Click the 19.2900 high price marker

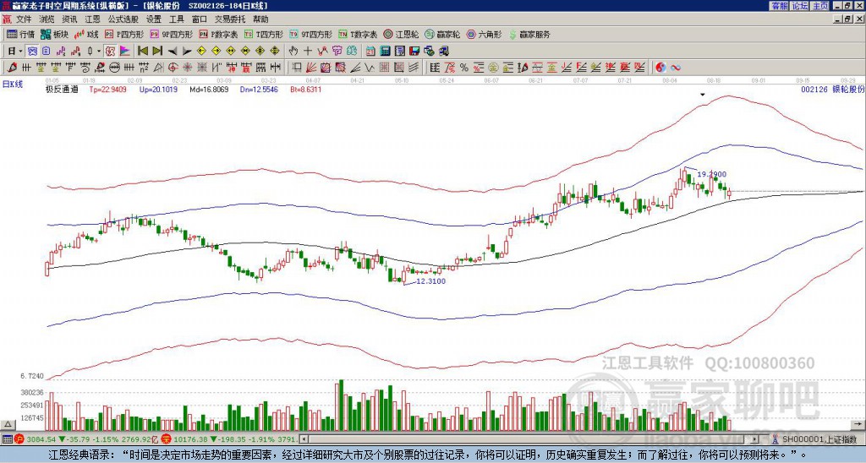coord(711,174)
